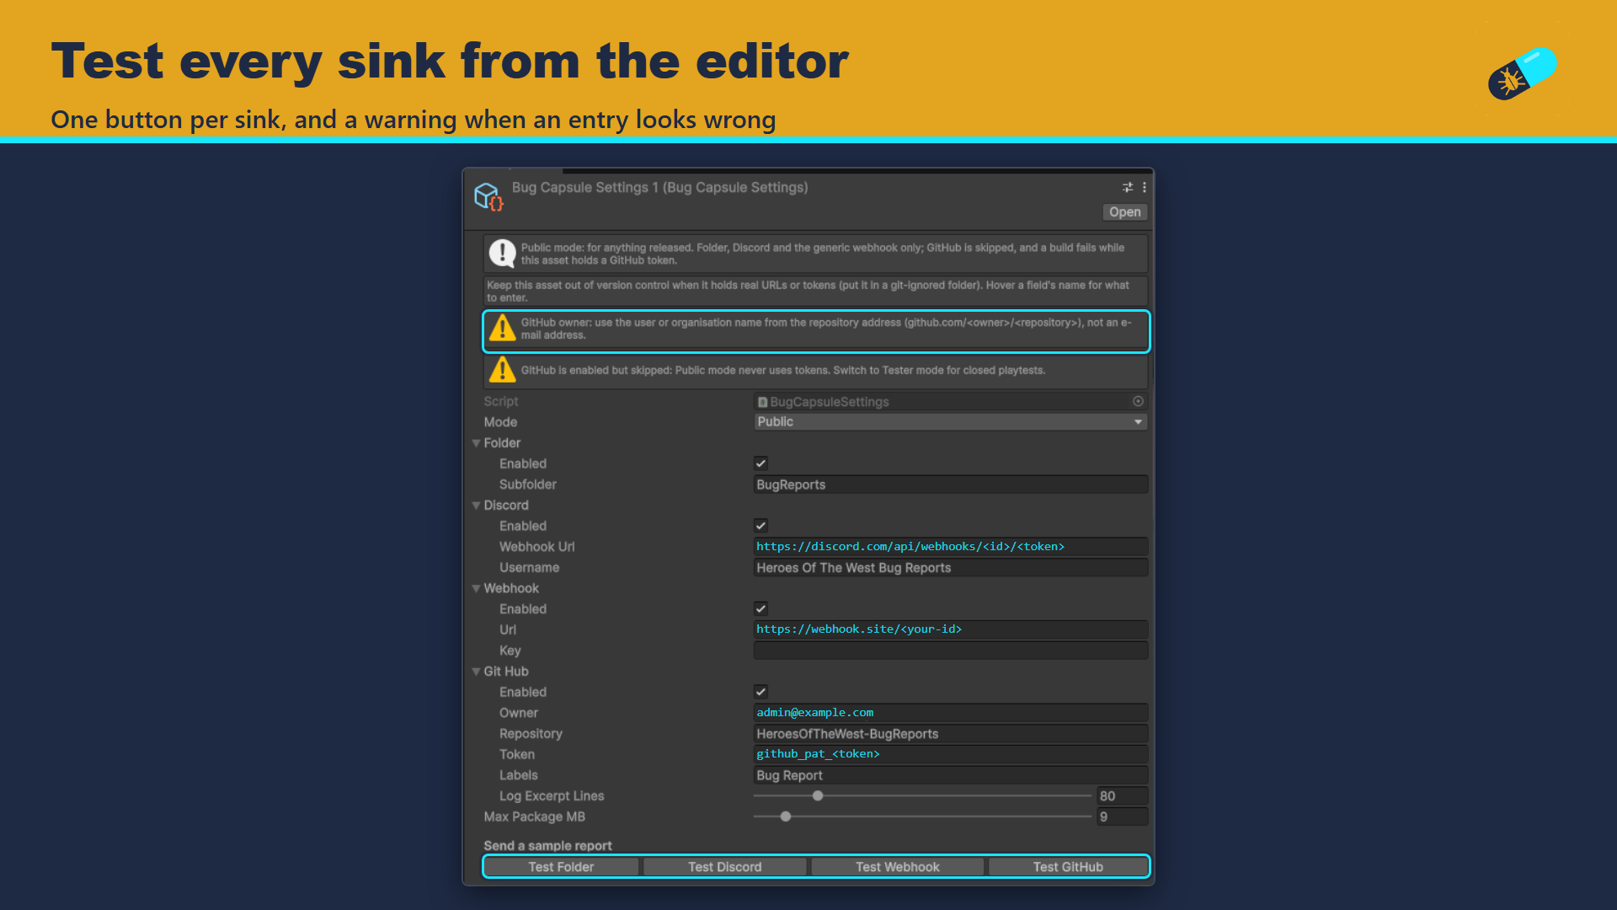
Task: Click the BugCapsuleSettings script file icon
Action: tap(762, 402)
